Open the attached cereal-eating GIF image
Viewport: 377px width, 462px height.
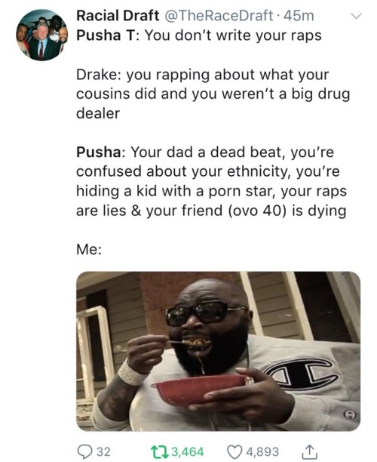[218, 351]
